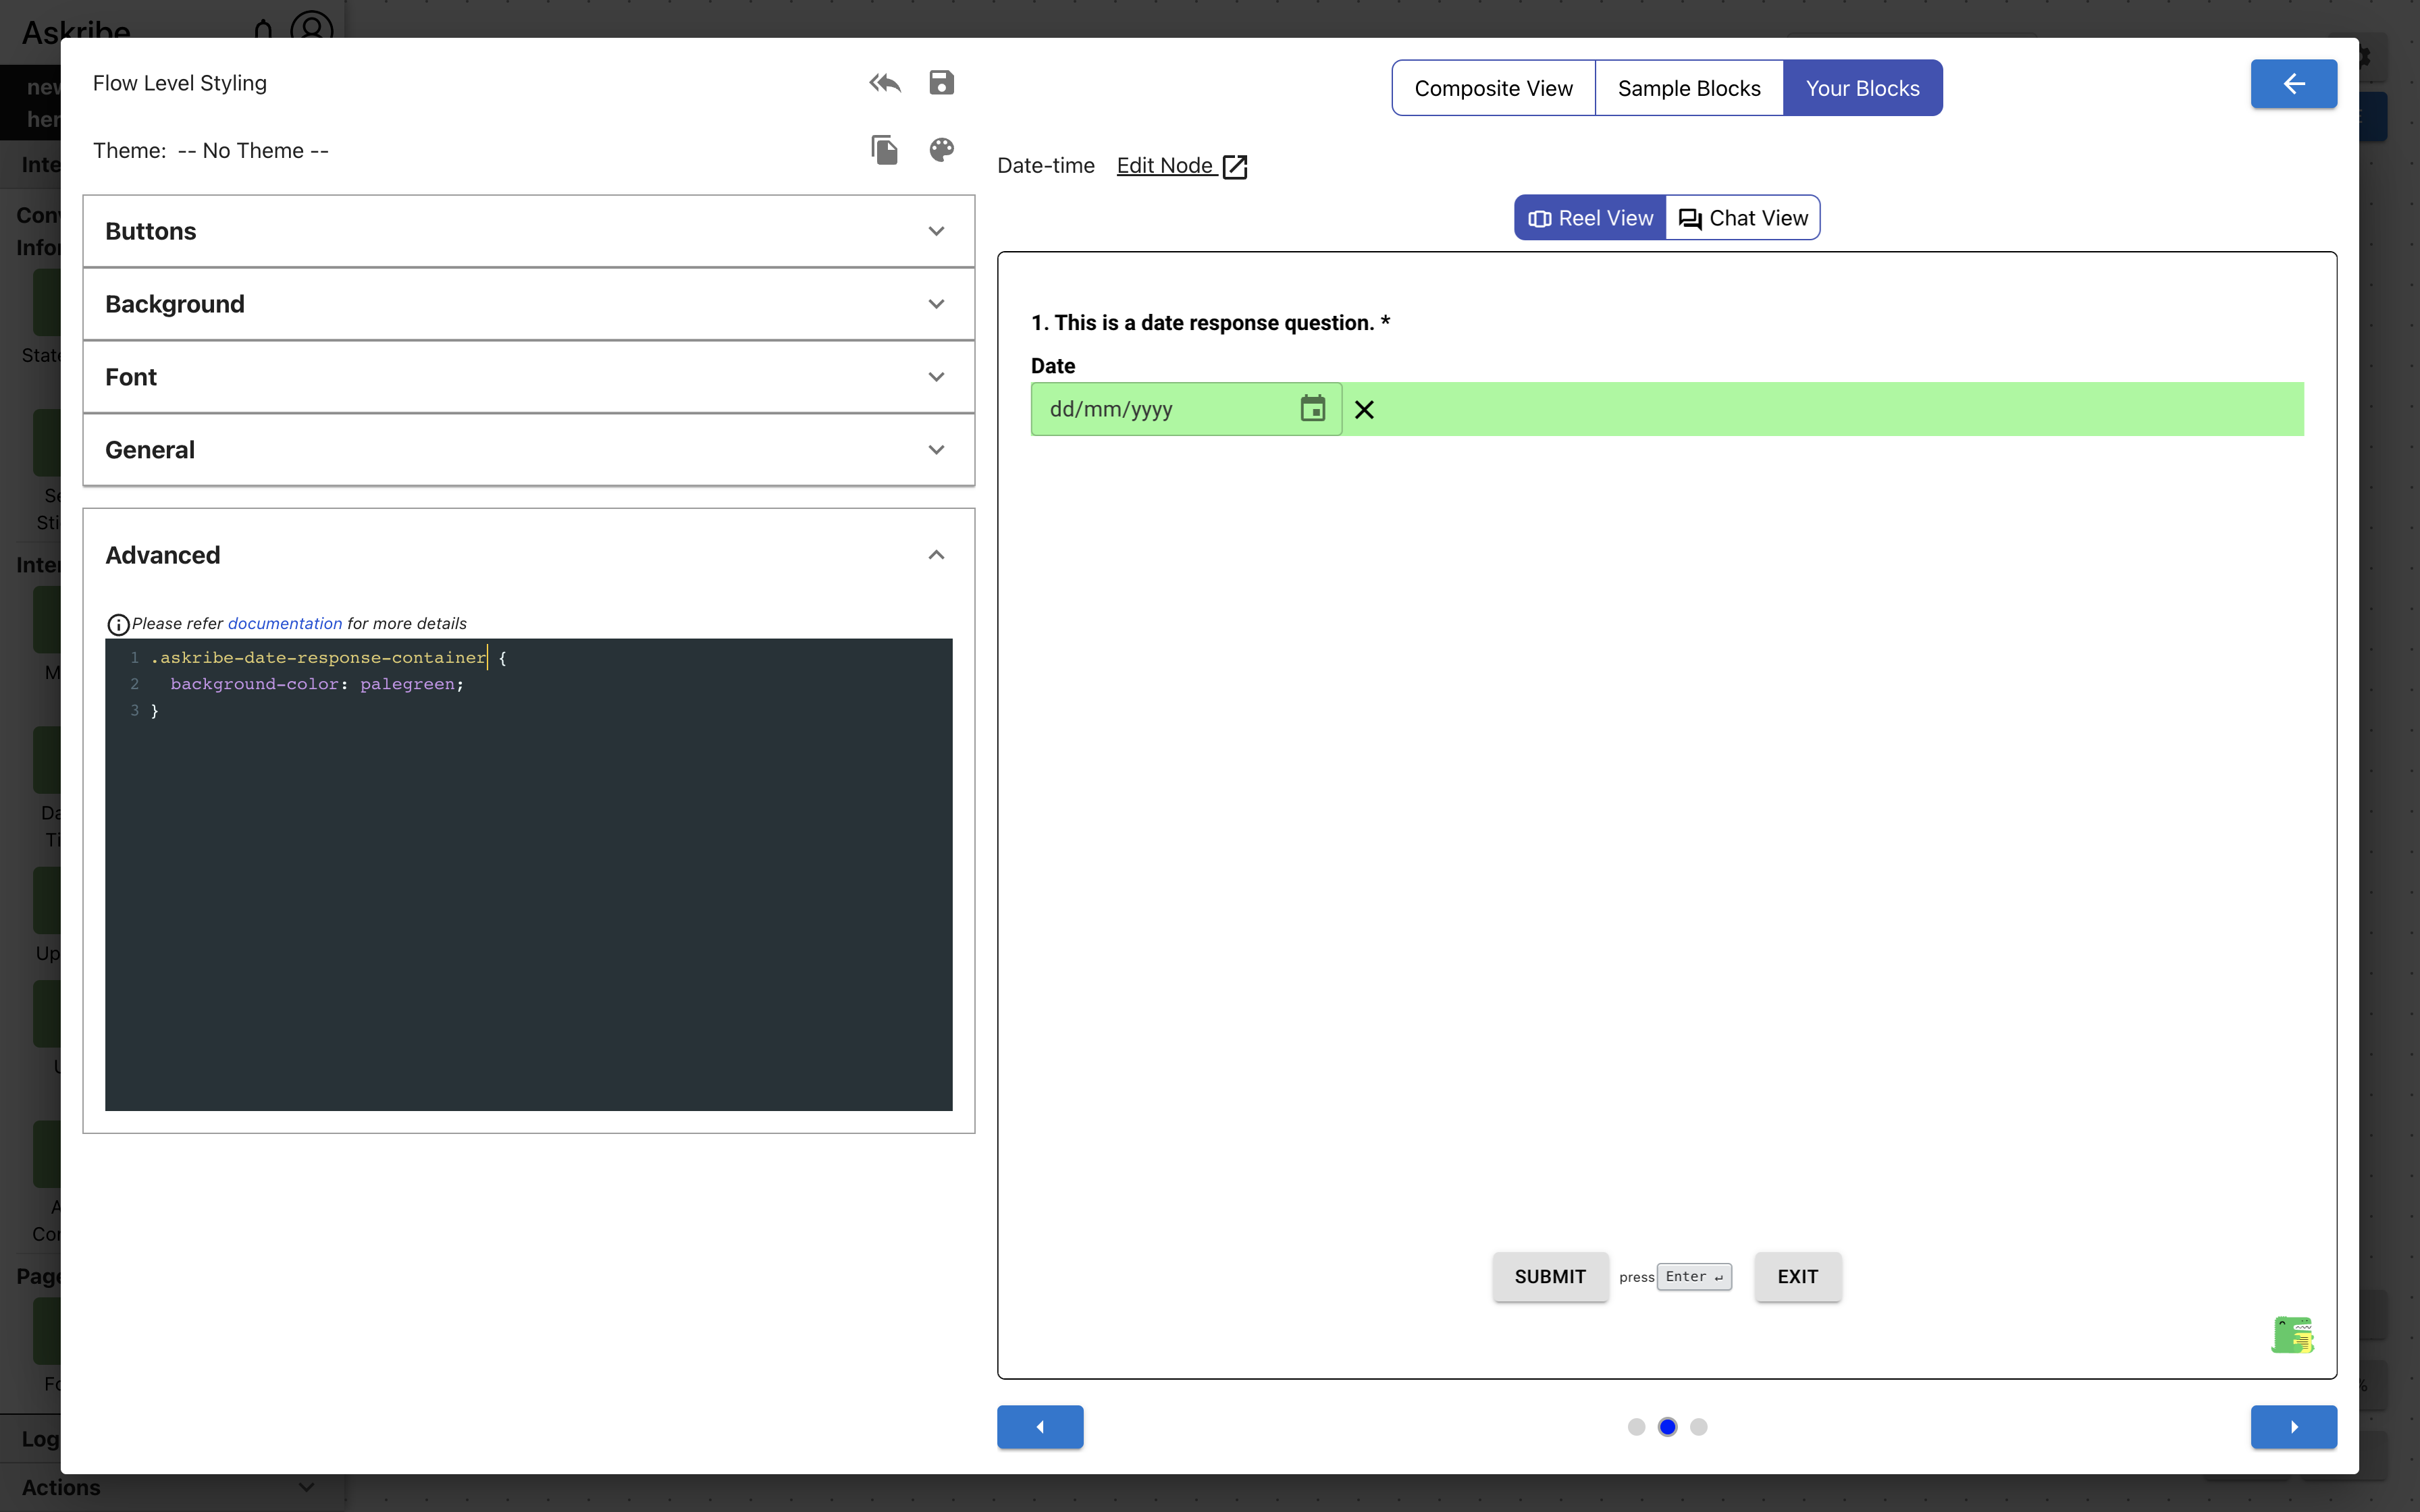2420x1512 pixels.
Task: Expand the Buttons section
Action: click(528, 231)
